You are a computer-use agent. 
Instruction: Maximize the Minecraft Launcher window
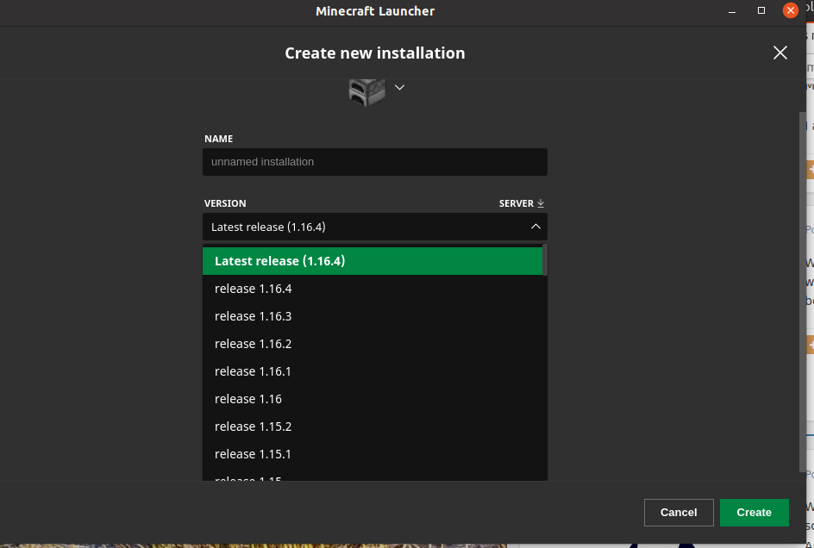coord(761,11)
